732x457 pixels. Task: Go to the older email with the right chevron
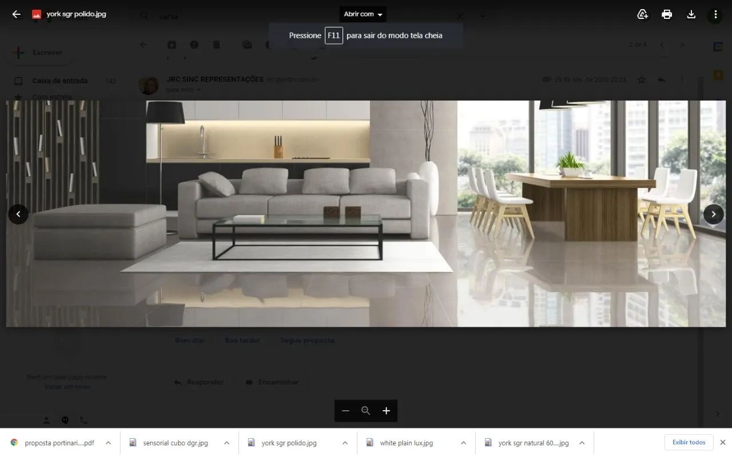pos(682,45)
